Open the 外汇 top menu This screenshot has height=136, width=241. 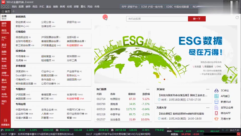(x=42, y=7)
